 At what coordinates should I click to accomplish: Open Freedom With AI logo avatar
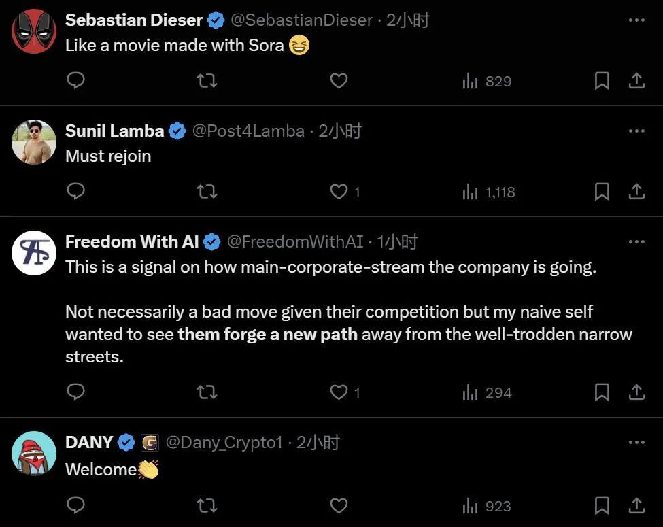[x=34, y=253]
